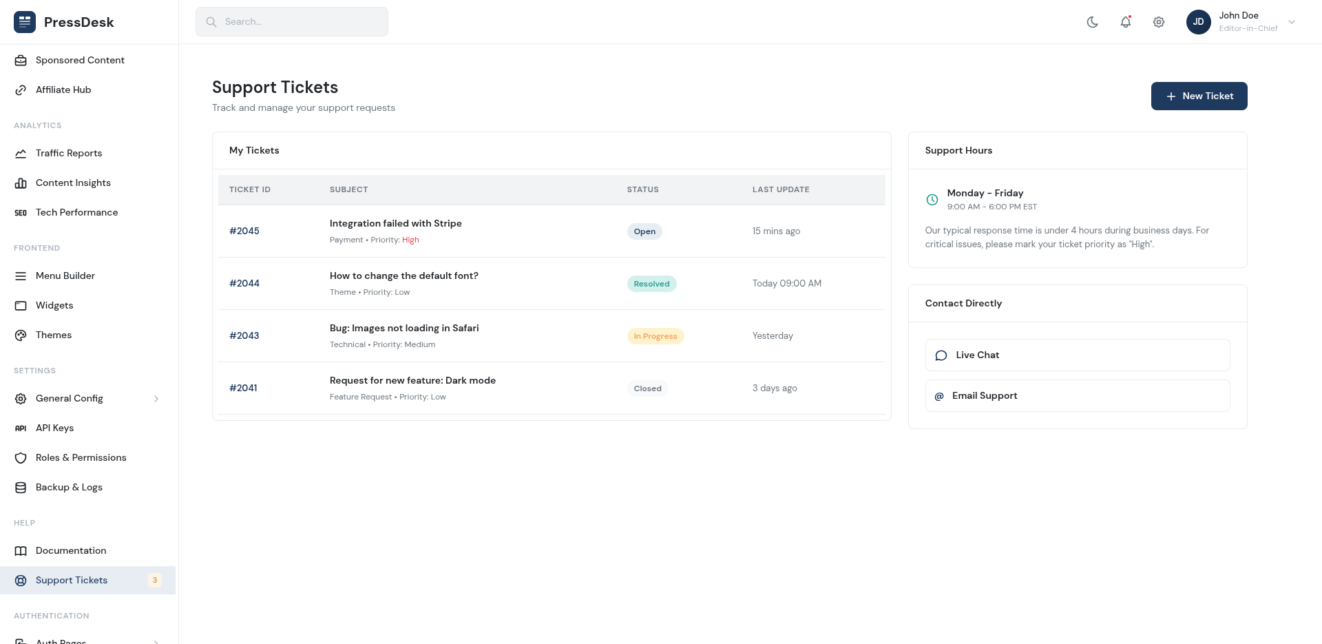Viewport: 1322px width, 644px height.
Task: Expand the General Config submenu chevron
Action: tap(156, 399)
